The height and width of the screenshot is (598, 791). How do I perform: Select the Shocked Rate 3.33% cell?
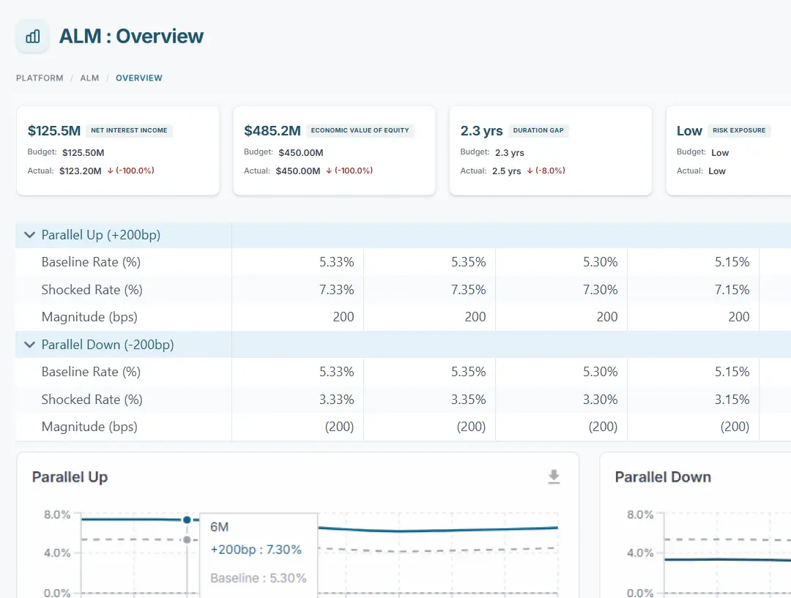[x=297, y=400]
